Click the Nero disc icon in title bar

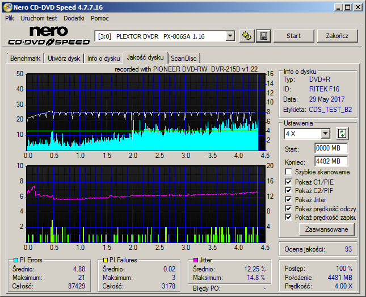point(8,7)
